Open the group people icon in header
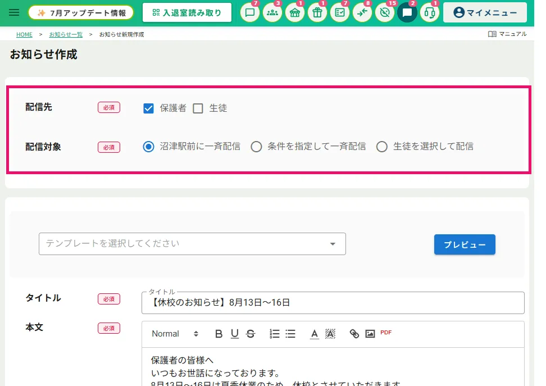The height and width of the screenshot is (386, 546). click(272, 13)
